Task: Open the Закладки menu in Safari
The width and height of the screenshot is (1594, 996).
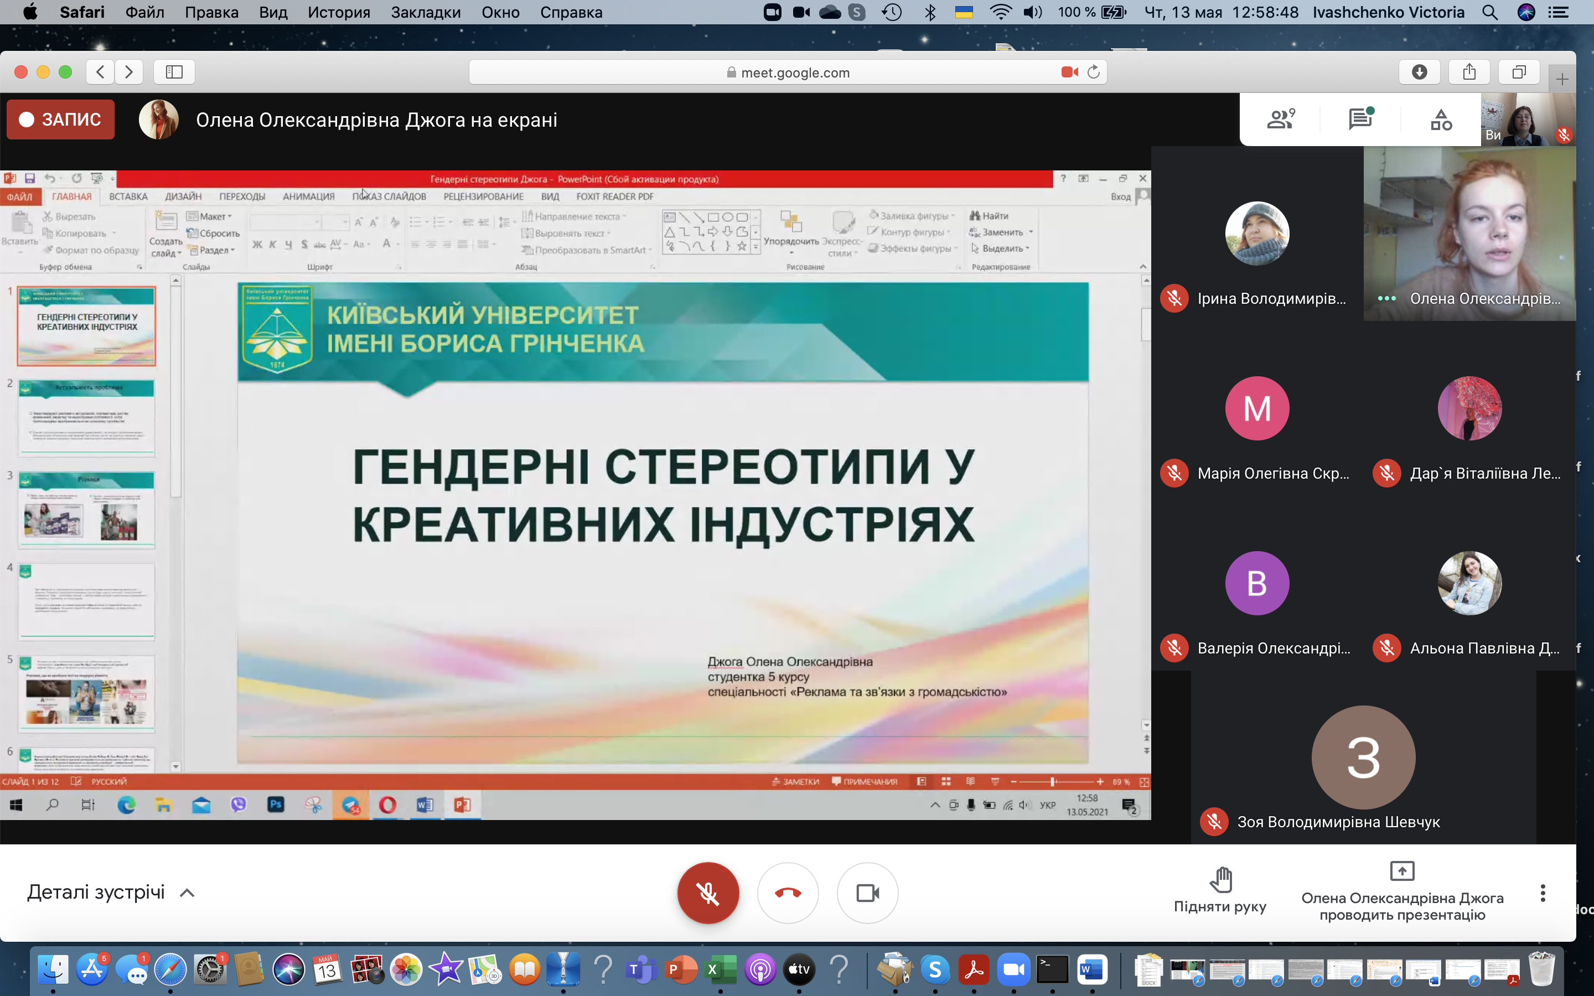Action: tap(426, 13)
